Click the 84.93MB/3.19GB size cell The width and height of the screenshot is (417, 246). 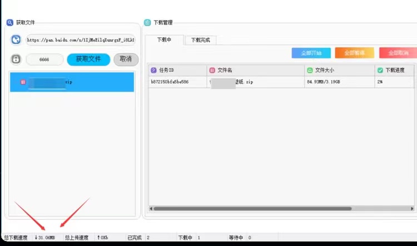[x=339, y=82]
